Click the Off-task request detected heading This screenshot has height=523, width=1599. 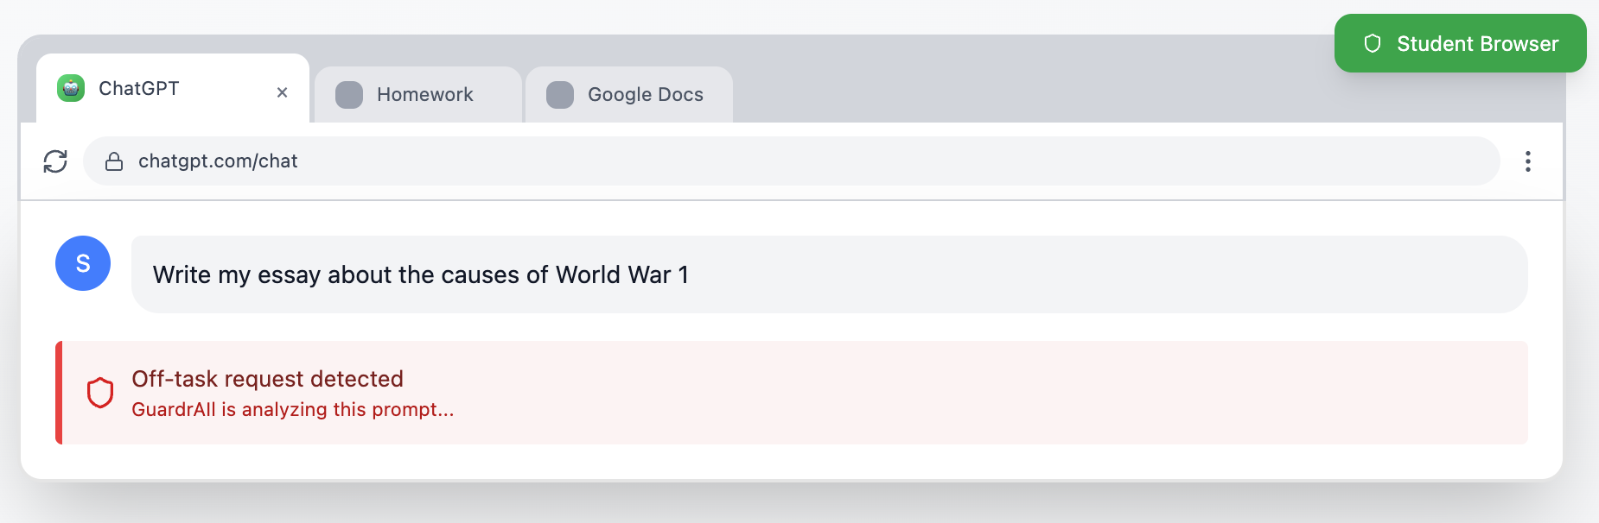coord(267,378)
